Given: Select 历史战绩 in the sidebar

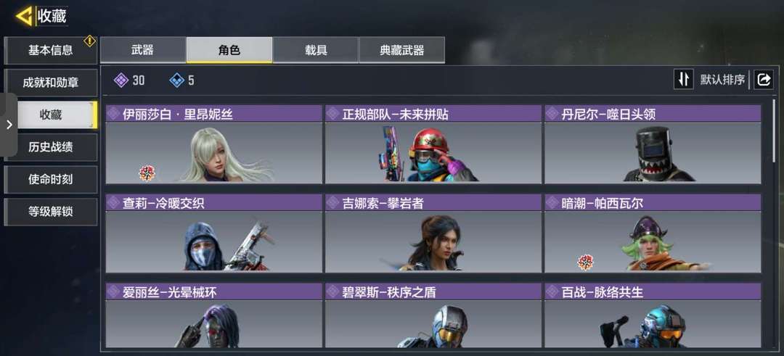Looking at the screenshot, I should pos(51,146).
